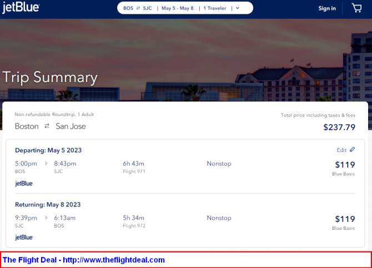Viewport: 372px width, 268px height.
Task: Click 'Departing: May 5 2023' heading
Action: (48, 150)
